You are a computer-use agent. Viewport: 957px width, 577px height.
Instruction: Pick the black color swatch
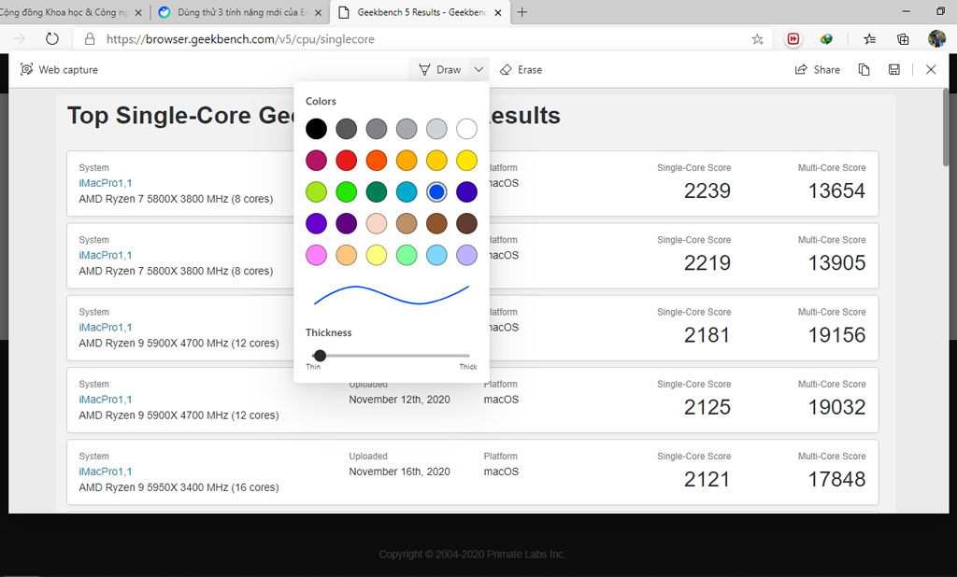[316, 129]
